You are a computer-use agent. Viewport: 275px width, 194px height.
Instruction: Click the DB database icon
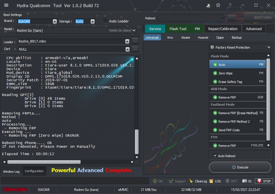155,181
